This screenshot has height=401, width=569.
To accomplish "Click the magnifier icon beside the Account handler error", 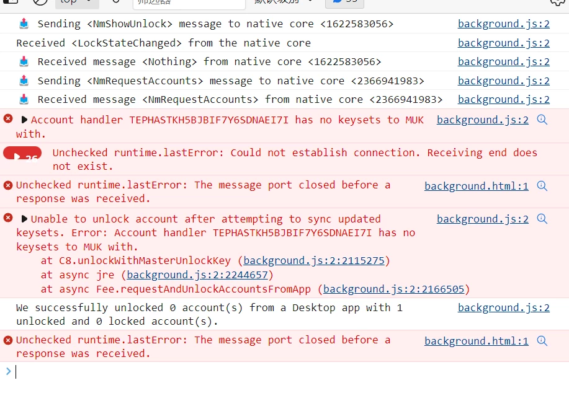I will [542, 120].
